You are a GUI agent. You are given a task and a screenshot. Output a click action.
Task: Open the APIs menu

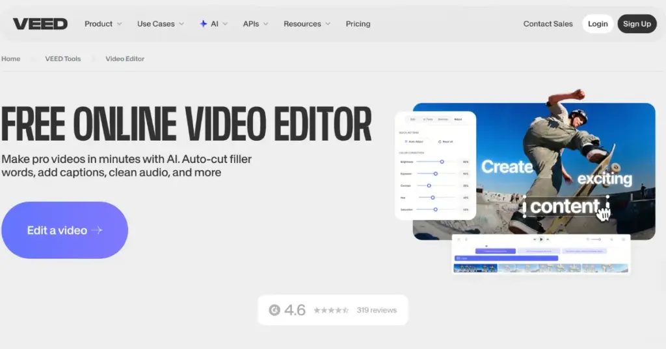point(250,24)
